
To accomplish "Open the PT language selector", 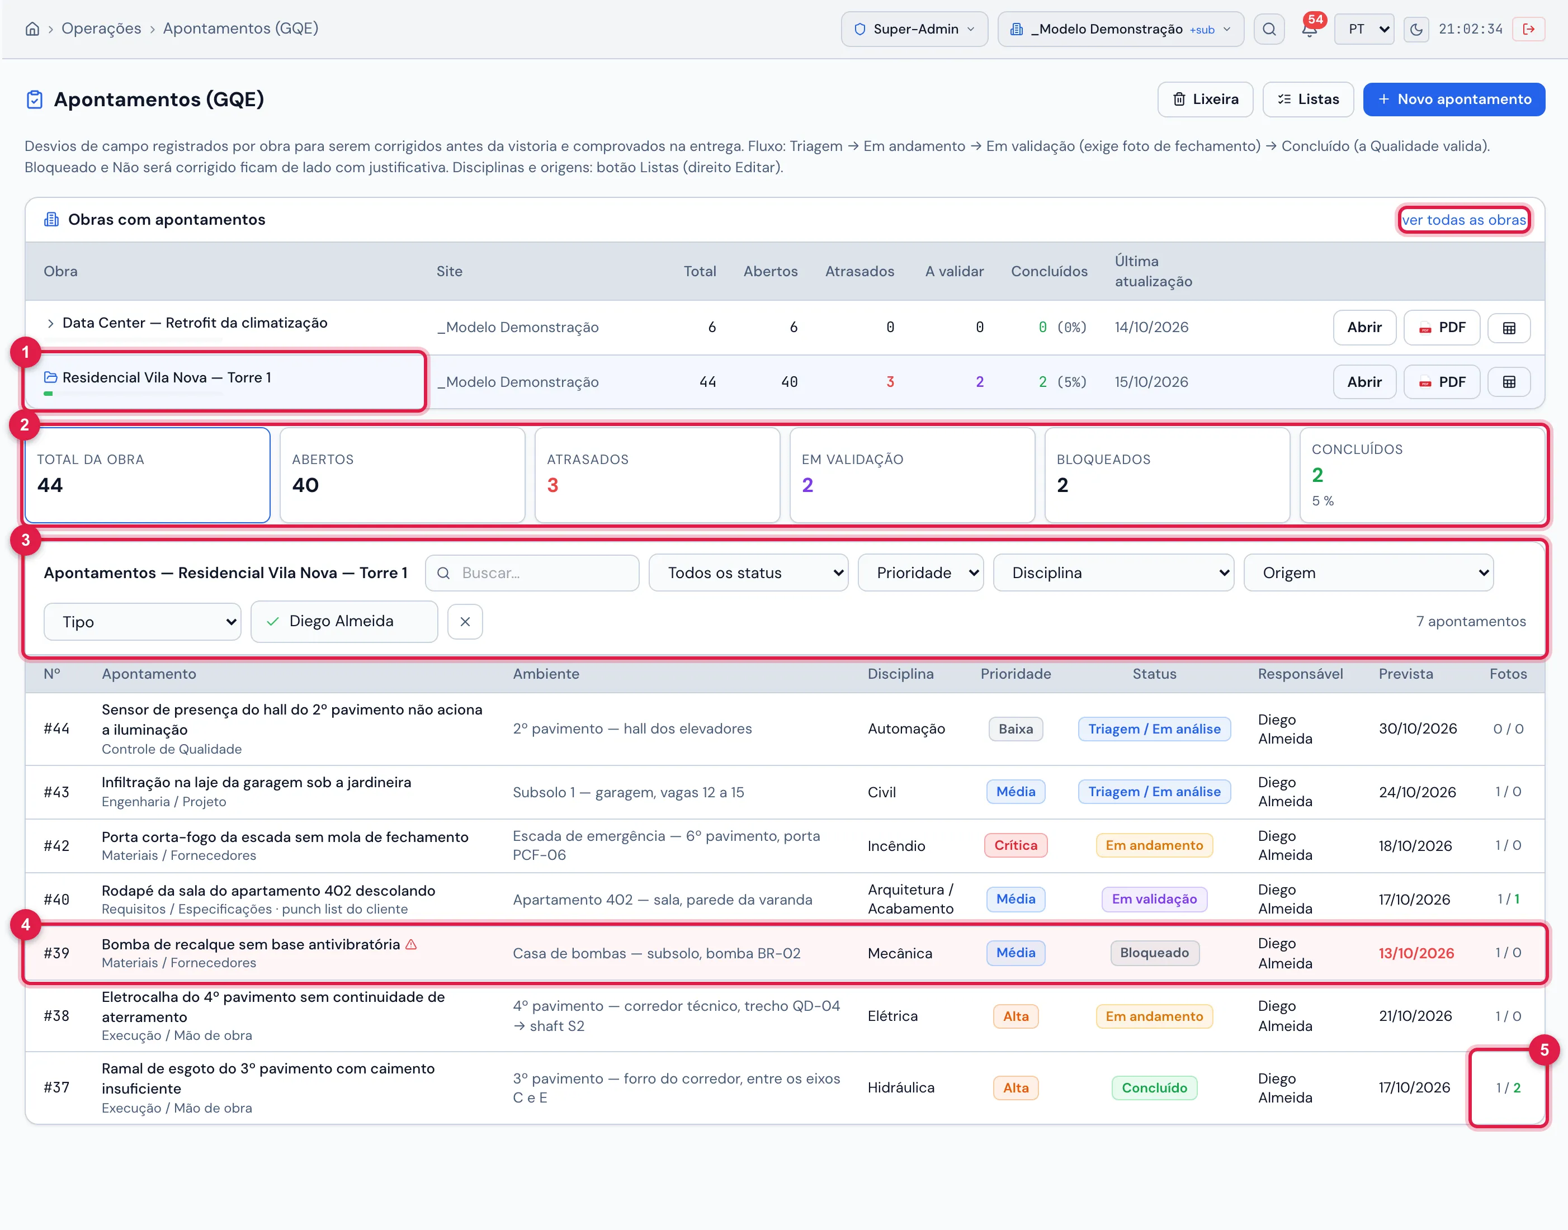I will (1364, 29).
